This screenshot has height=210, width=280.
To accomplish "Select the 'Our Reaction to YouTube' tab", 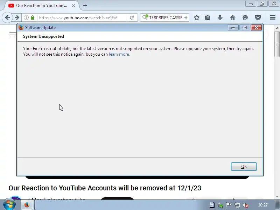I will 41,6.
